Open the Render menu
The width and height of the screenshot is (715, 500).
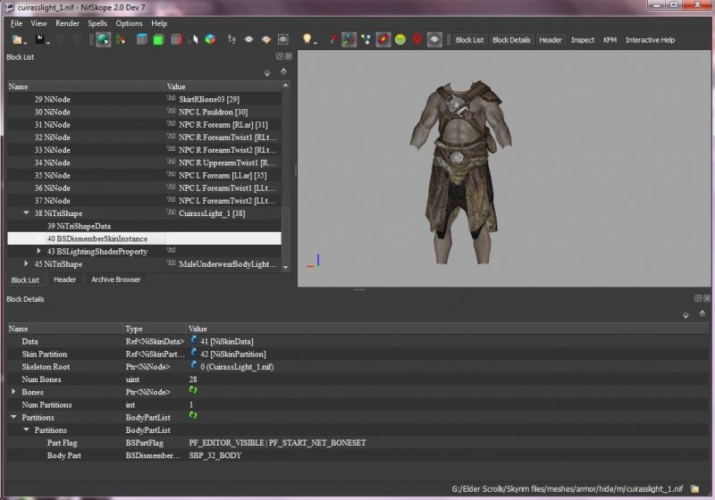[x=68, y=23]
